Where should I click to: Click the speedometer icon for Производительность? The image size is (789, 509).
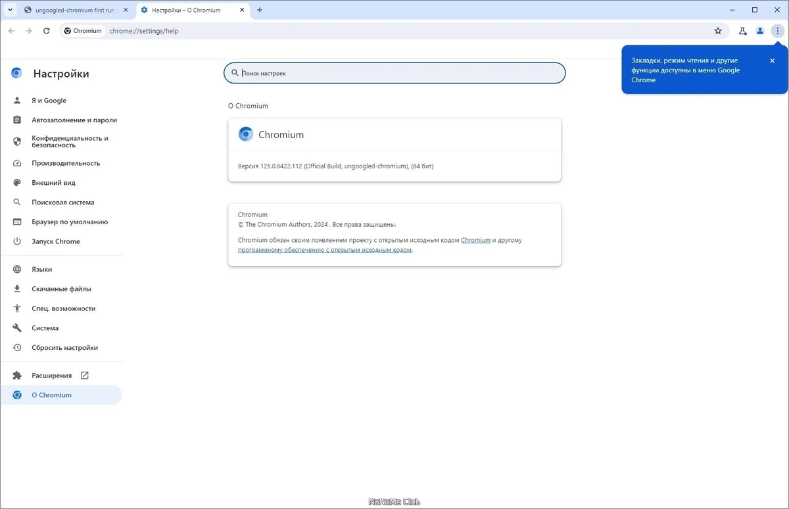pos(17,163)
